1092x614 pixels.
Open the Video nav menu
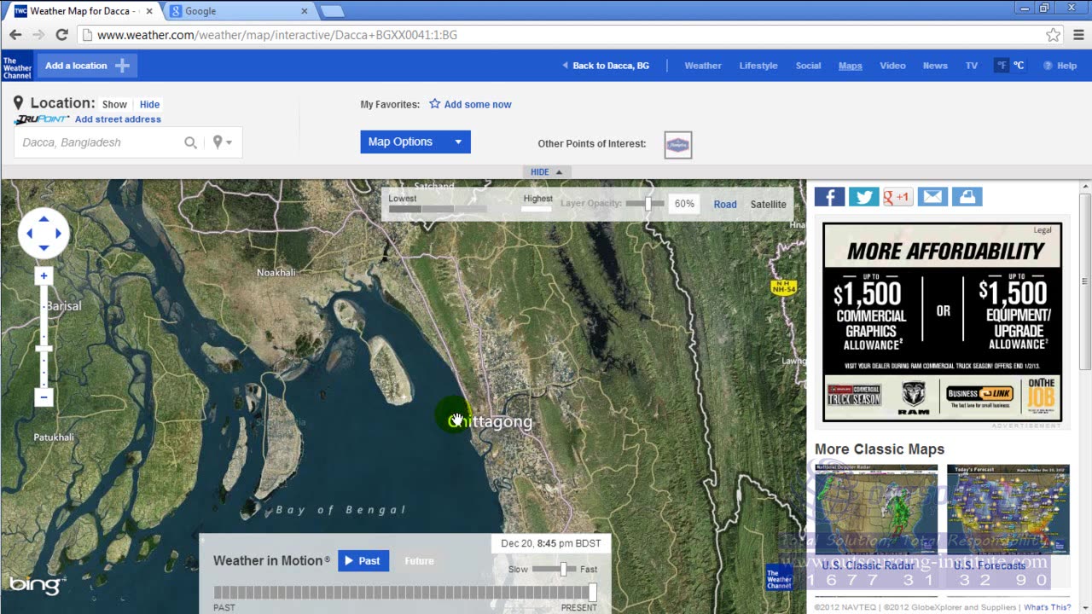tap(892, 66)
